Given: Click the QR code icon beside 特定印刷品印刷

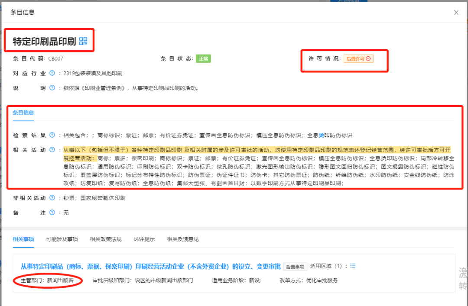Looking at the screenshot, I should (83, 41).
